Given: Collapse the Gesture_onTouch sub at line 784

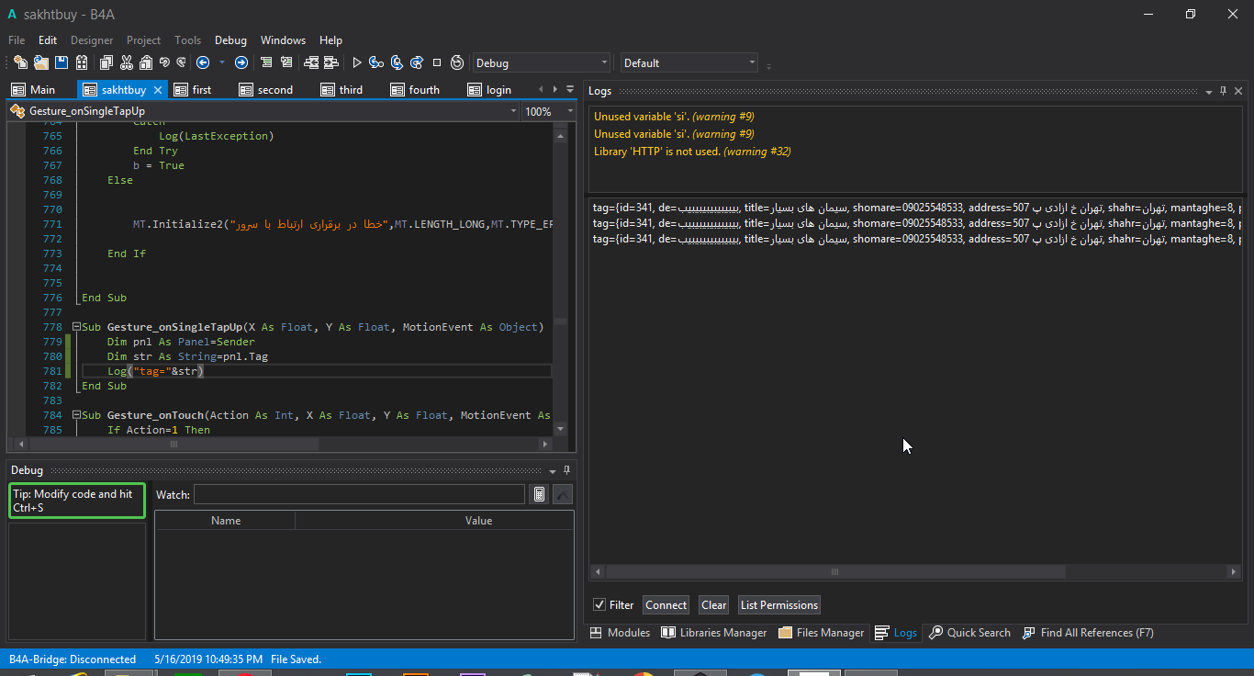Looking at the screenshot, I should pos(76,415).
